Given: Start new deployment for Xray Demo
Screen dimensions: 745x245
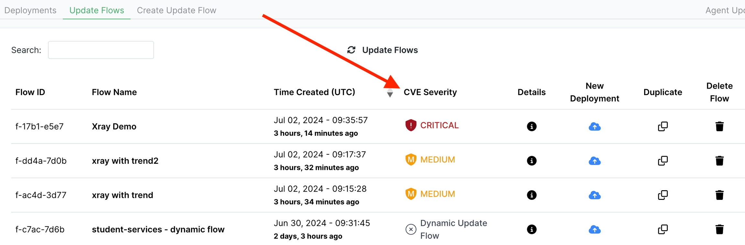Looking at the screenshot, I should point(594,126).
